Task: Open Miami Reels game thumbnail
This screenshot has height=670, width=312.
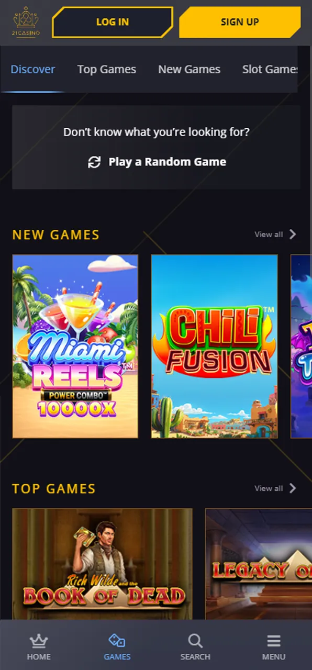Action: (x=75, y=347)
